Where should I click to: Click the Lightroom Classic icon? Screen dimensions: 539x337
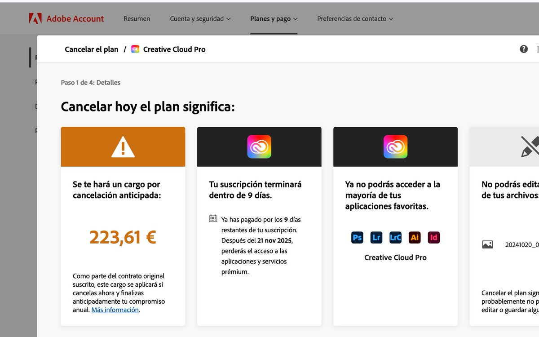click(x=395, y=237)
